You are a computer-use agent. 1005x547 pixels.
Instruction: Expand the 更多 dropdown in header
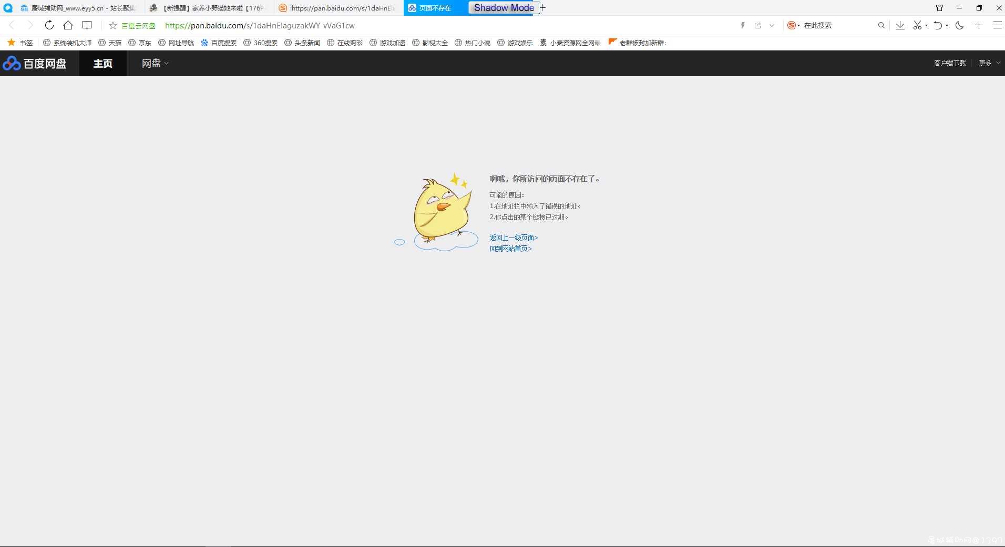pos(989,63)
